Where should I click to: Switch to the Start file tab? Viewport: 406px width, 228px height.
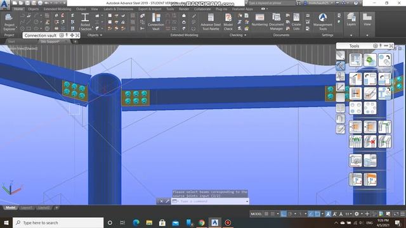[11, 41]
